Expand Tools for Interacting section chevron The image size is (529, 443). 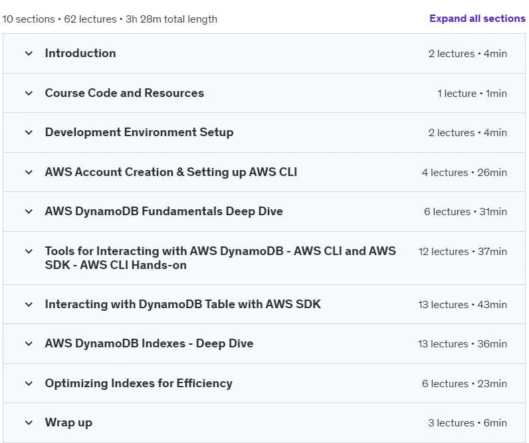[29, 251]
